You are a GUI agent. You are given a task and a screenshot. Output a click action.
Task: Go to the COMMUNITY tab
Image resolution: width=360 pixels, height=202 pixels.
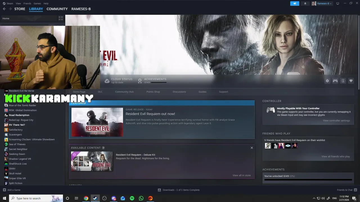coord(57,9)
